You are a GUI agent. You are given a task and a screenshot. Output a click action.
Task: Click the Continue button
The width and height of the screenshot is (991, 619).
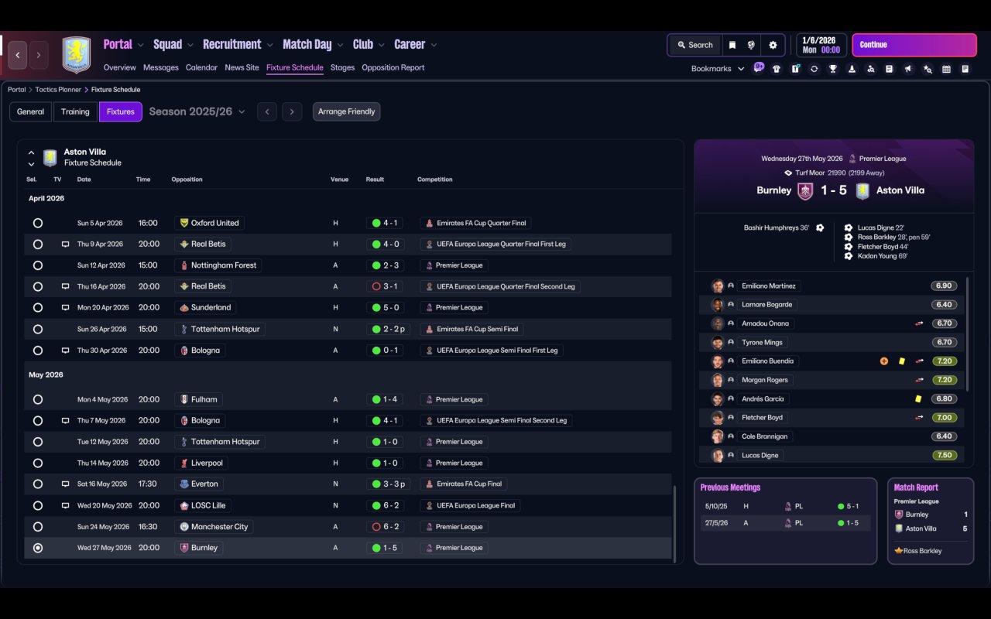tap(914, 45)
